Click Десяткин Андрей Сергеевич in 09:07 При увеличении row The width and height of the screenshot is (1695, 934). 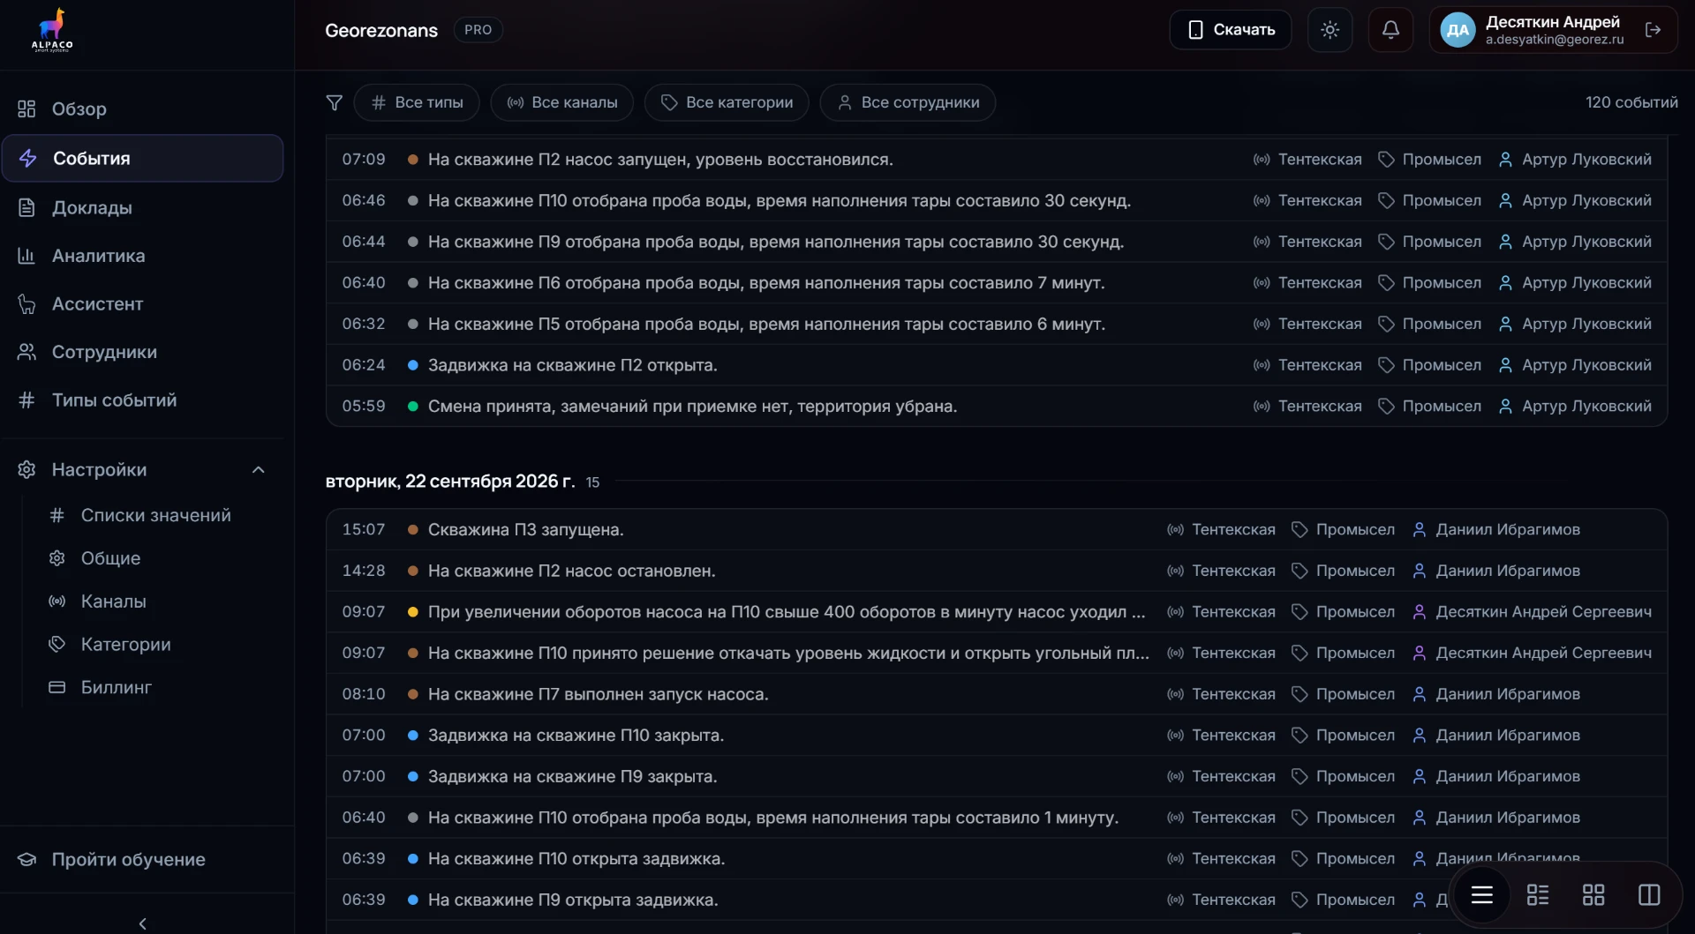click(x=1543, y=612)
